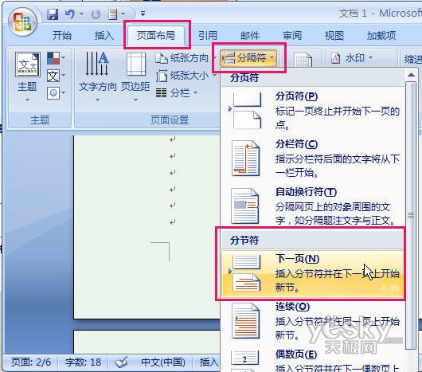Image resolution: width=422 pixels, height=372 pixels.
Task: Expand the 分隔符 breaks dropdown
Action: click(x=248, y=57)
